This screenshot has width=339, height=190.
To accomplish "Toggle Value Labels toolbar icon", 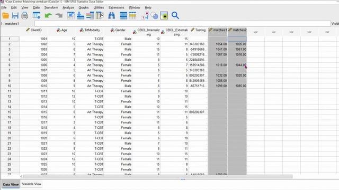I will [145, 15].
